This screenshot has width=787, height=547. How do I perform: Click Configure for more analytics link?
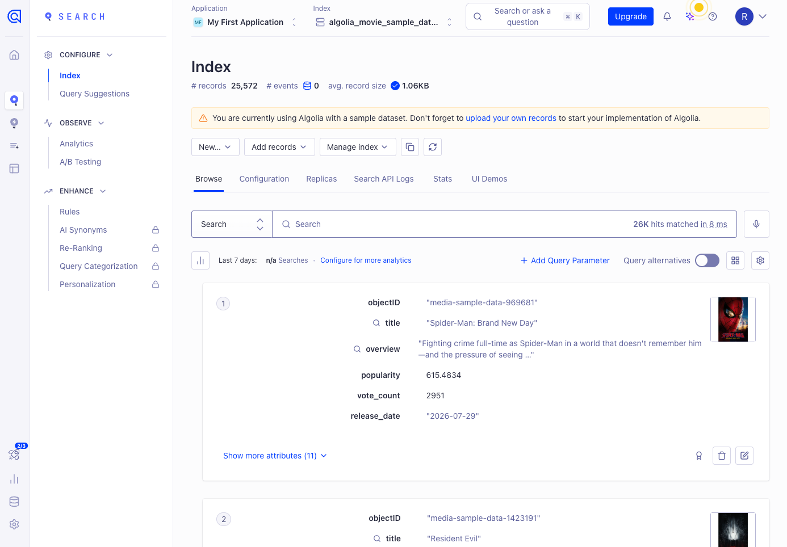click(366, 260)
